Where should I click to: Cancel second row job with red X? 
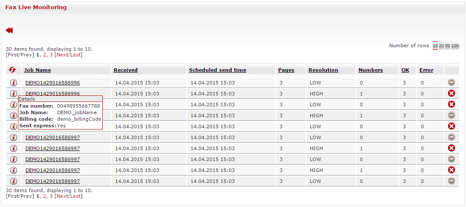tap(451, 93)
